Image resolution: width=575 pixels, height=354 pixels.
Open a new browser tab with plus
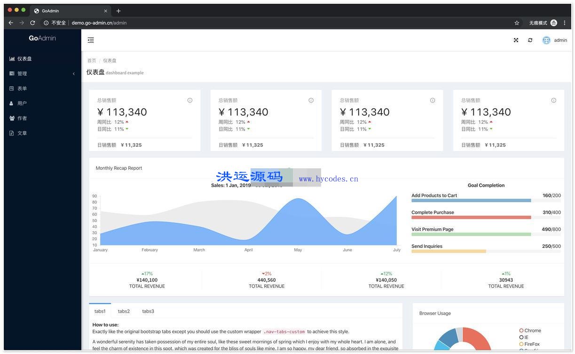point(118,11)
